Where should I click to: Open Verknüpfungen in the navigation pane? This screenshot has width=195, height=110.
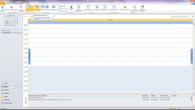(x=11, y=103)
